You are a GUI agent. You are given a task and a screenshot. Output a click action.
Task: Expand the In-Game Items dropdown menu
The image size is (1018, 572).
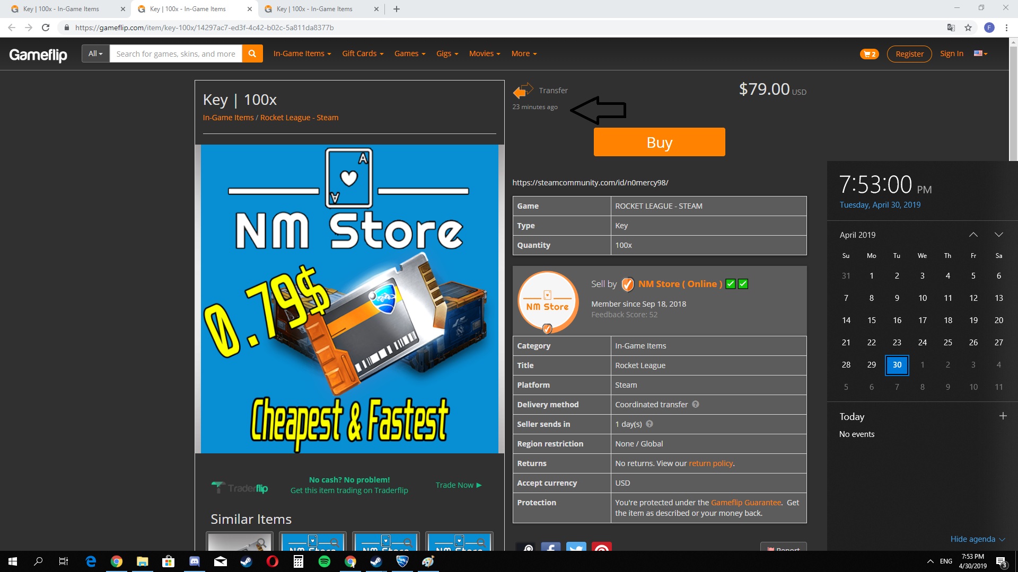(302, 53)
